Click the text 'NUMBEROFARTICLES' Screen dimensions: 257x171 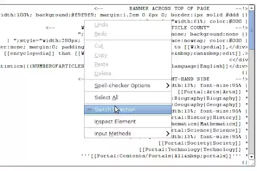58,66
